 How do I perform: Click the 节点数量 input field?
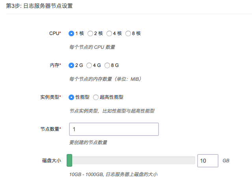(x=114, y=129)
